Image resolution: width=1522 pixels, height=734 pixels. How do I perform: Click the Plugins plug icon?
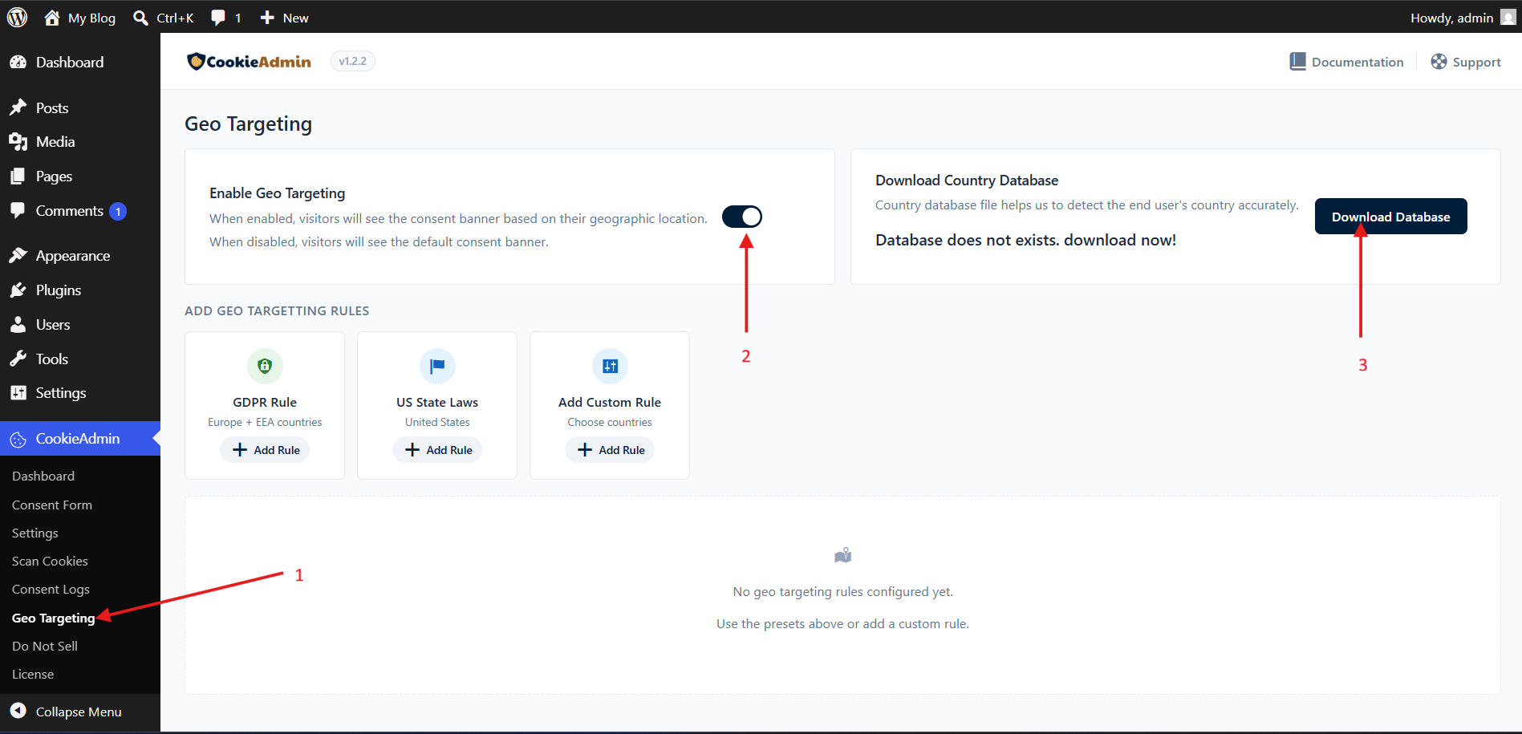coord(18,290)
